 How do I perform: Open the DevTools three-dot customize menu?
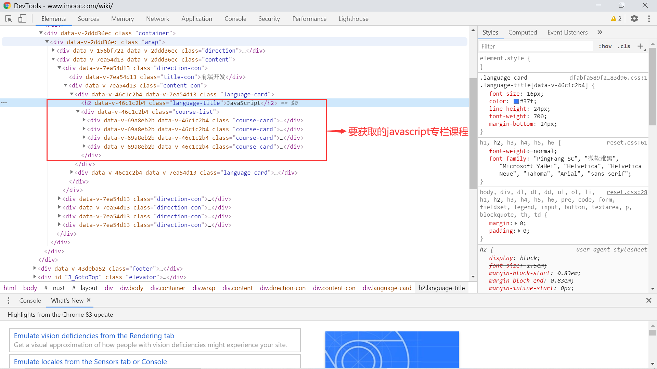click(649, 19)
